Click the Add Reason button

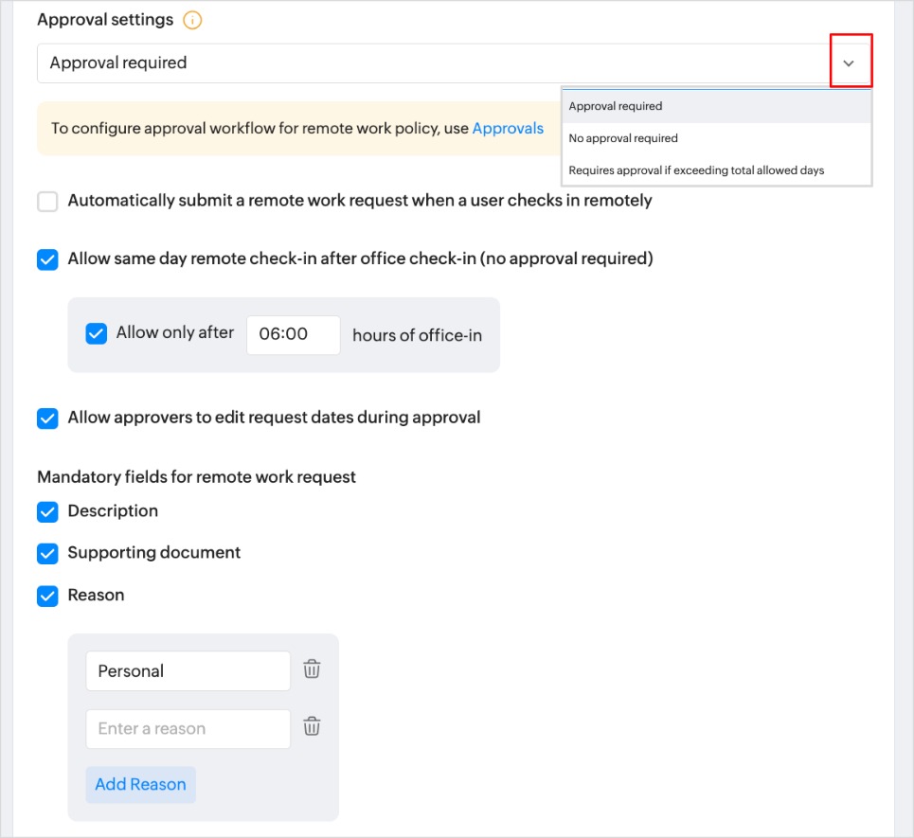[140, 785]
